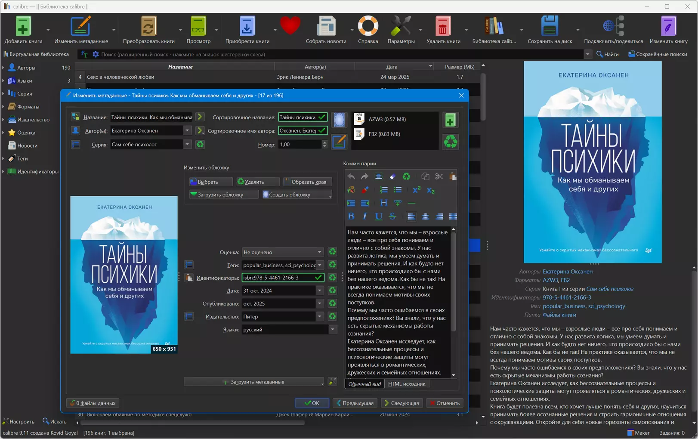Image resolution: width=698 pixels, height=439 pixels.
Task: Open Параметры from the main toolbar
Action: pyautogui.click(x=401, y=30)
